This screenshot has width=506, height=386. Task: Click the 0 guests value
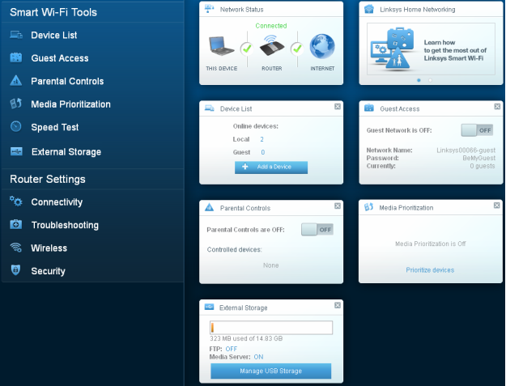[x=483, y=166]
